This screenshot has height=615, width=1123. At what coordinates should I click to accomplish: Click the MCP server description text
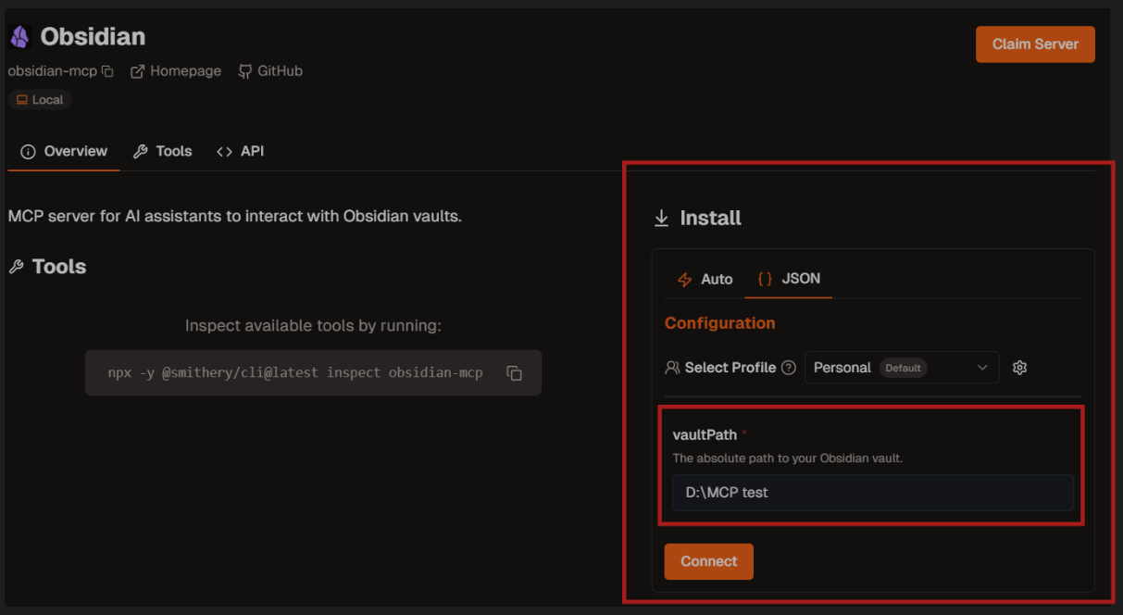(x=234, y=217)
